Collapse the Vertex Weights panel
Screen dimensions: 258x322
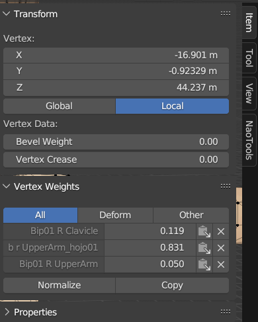pyautogui.click(x=7, y=186)
